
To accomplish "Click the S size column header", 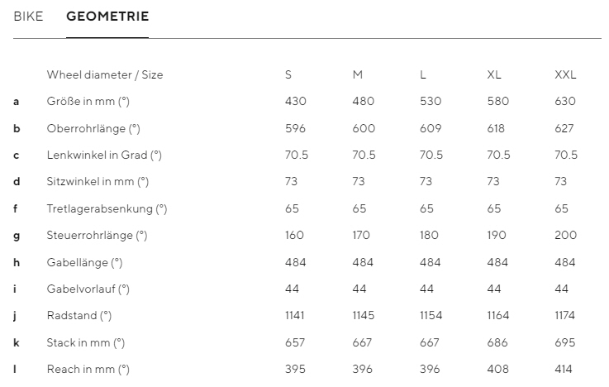I will coord(288,74).
